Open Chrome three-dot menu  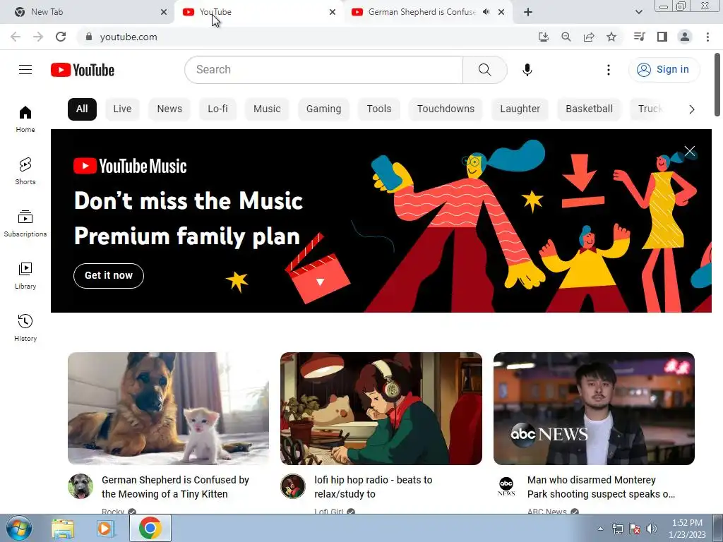(x=707, y=37)
